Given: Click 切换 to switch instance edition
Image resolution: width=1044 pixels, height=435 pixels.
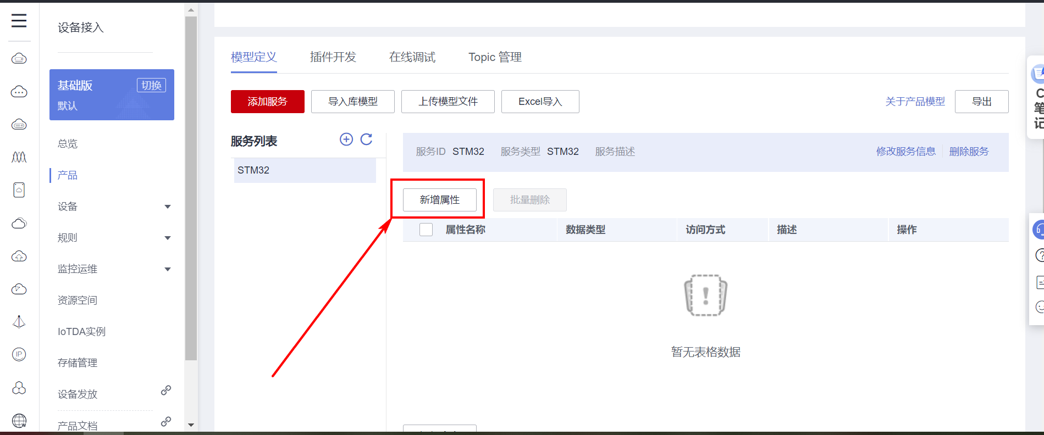Looking at the screenshot, I should pyautogui.click(x=151, y=85).
